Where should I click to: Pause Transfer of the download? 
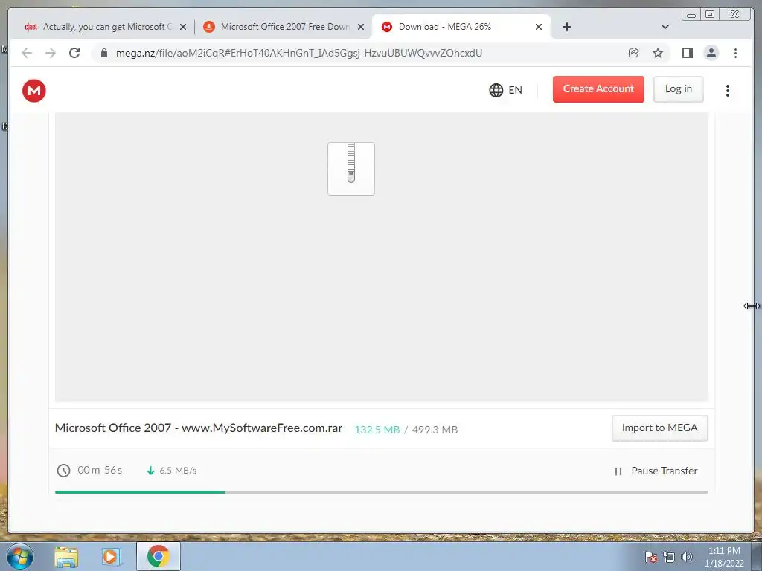click(656, 471)
